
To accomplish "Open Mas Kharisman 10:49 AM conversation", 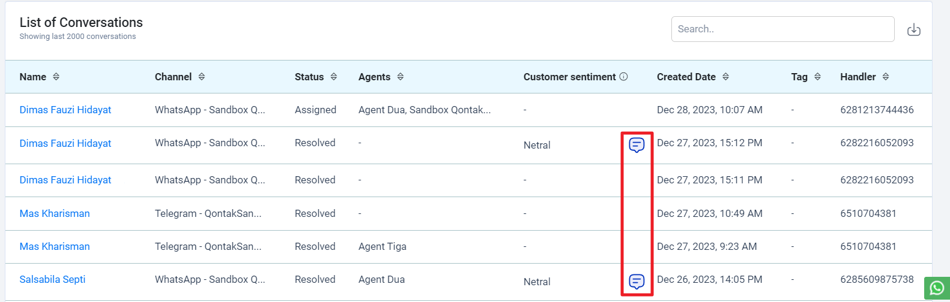I will point(55,213).
